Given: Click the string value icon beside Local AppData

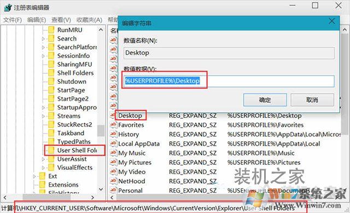Looking at the screenshot, I should point(113,143).
